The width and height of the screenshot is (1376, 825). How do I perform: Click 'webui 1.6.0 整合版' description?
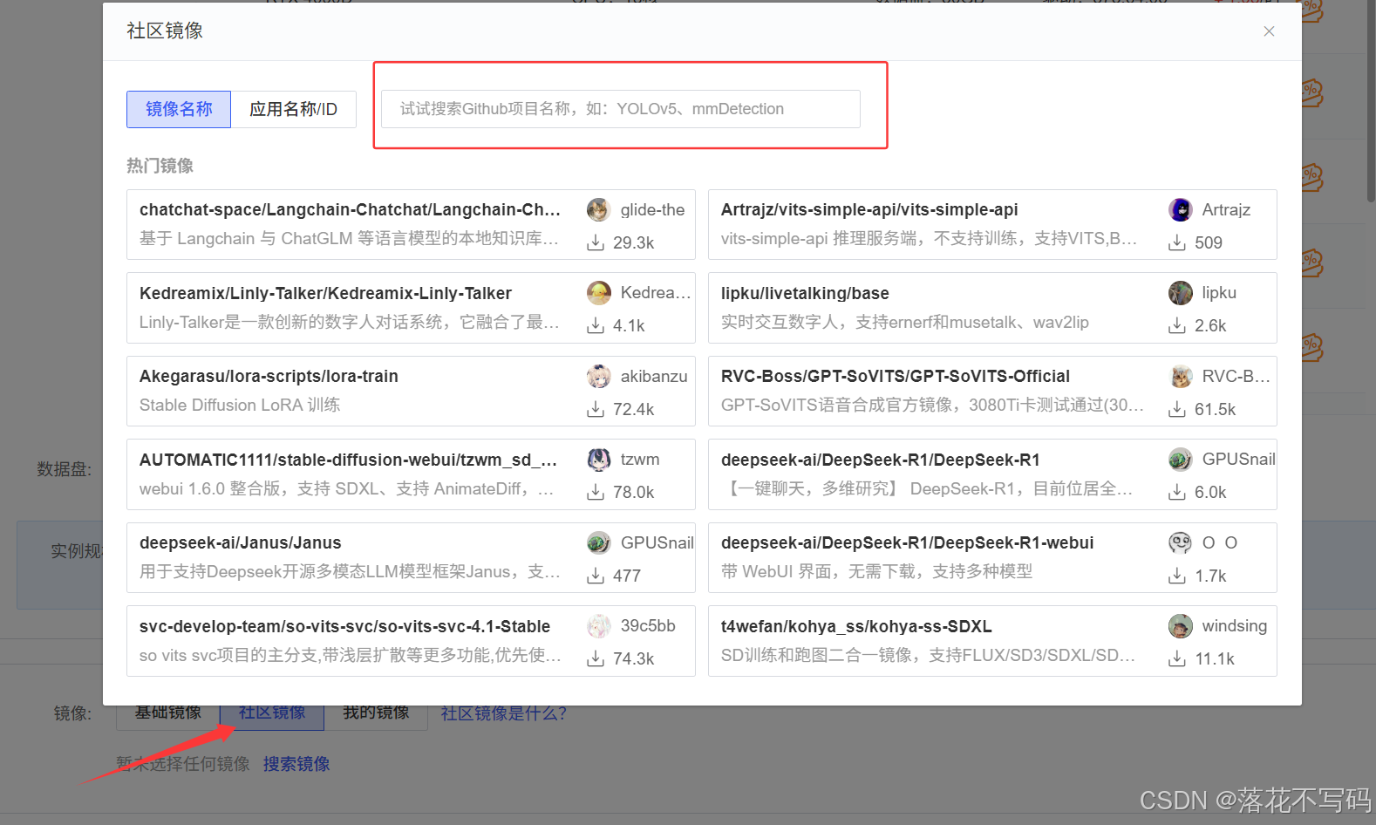(346, 488)
